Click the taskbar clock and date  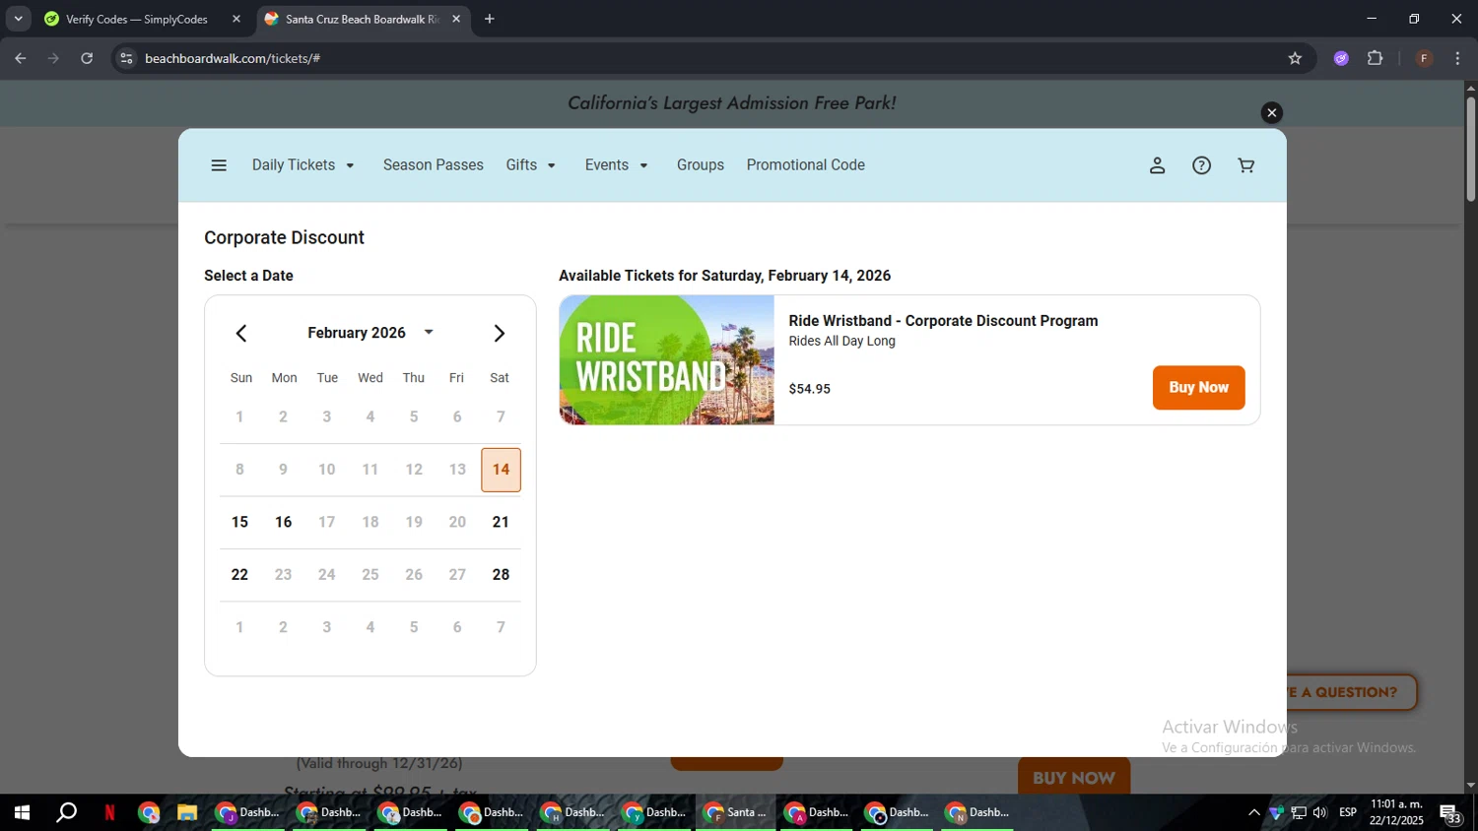(x=1396, y=812)
